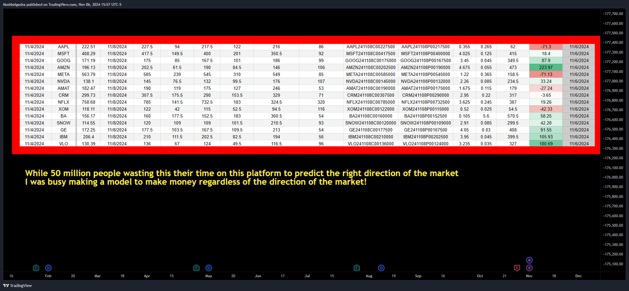629x291 pixels.
Task: Click option symbol AAPL241108C00227500
Action: click(x=371, y=47)
